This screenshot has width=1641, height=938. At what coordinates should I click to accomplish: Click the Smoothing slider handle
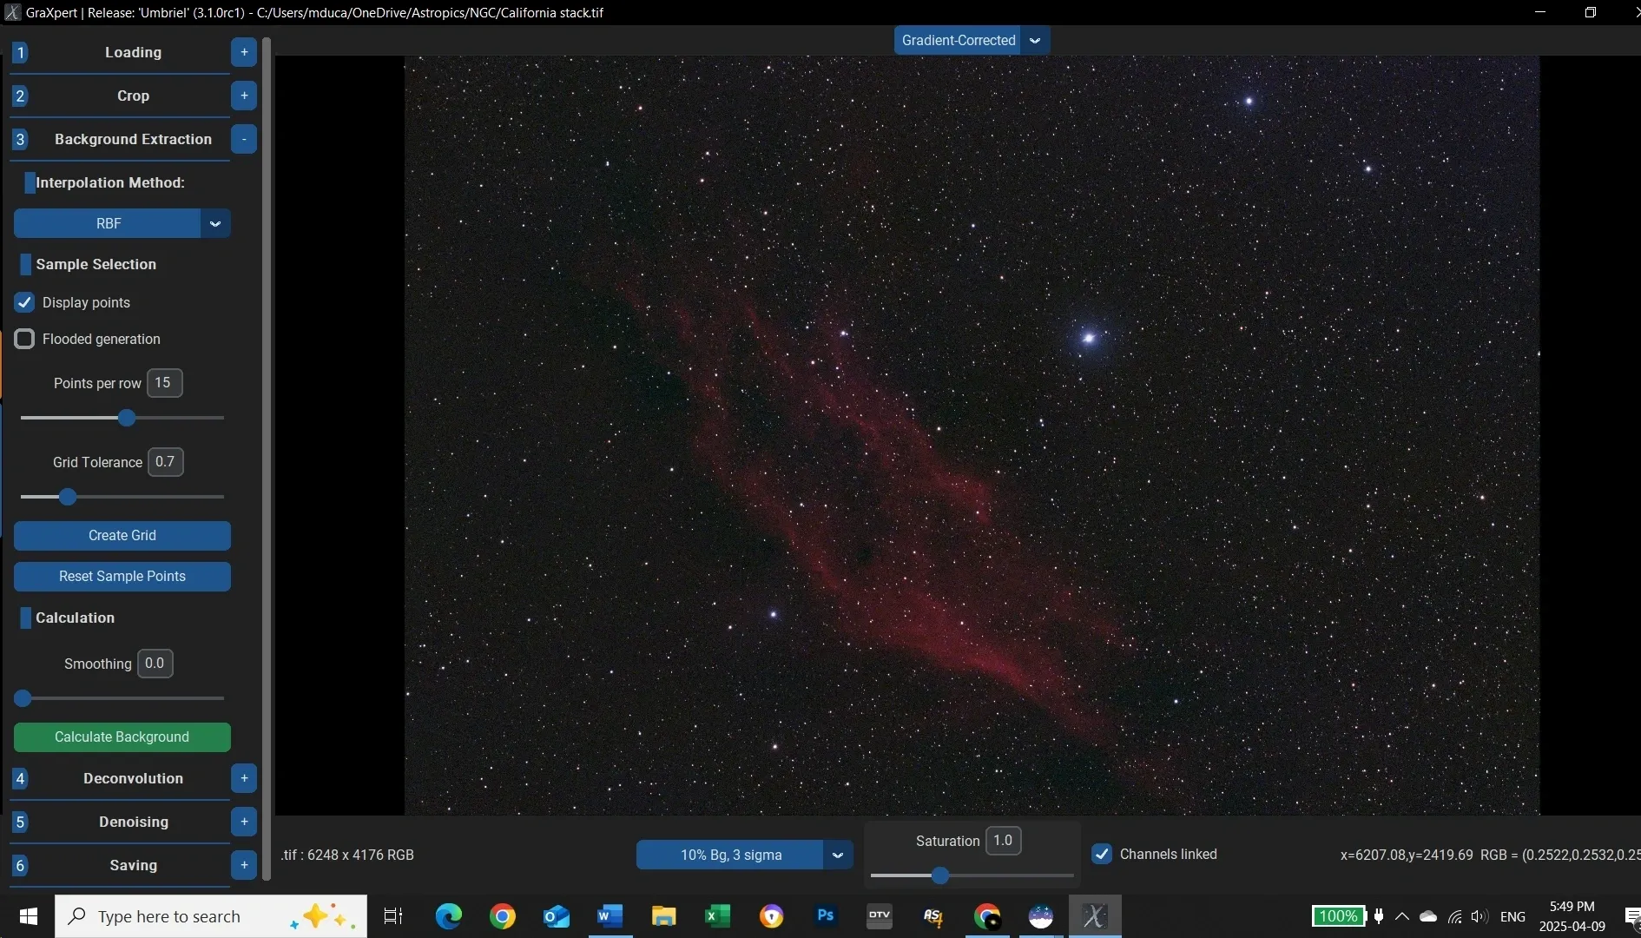point(23,697)
